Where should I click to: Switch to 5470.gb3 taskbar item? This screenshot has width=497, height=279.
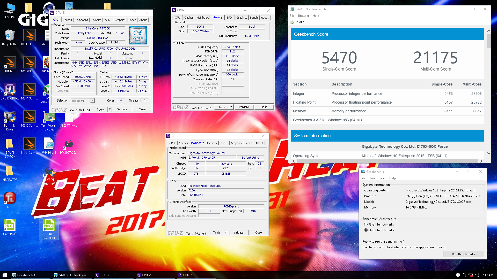(x=72, y=275)
